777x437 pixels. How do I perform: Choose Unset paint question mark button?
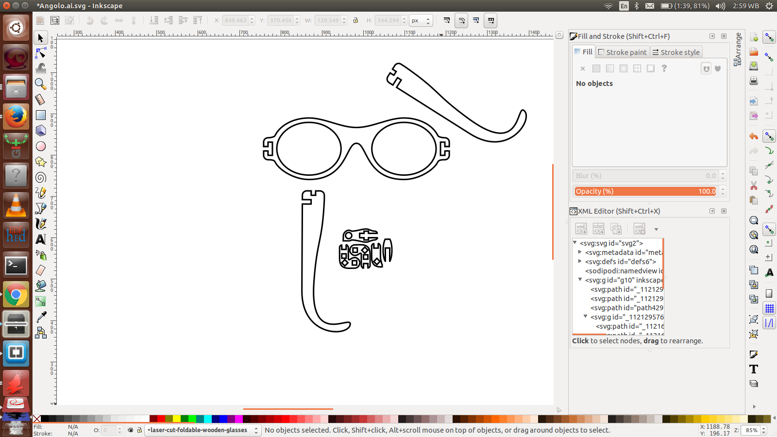[664, 68]
